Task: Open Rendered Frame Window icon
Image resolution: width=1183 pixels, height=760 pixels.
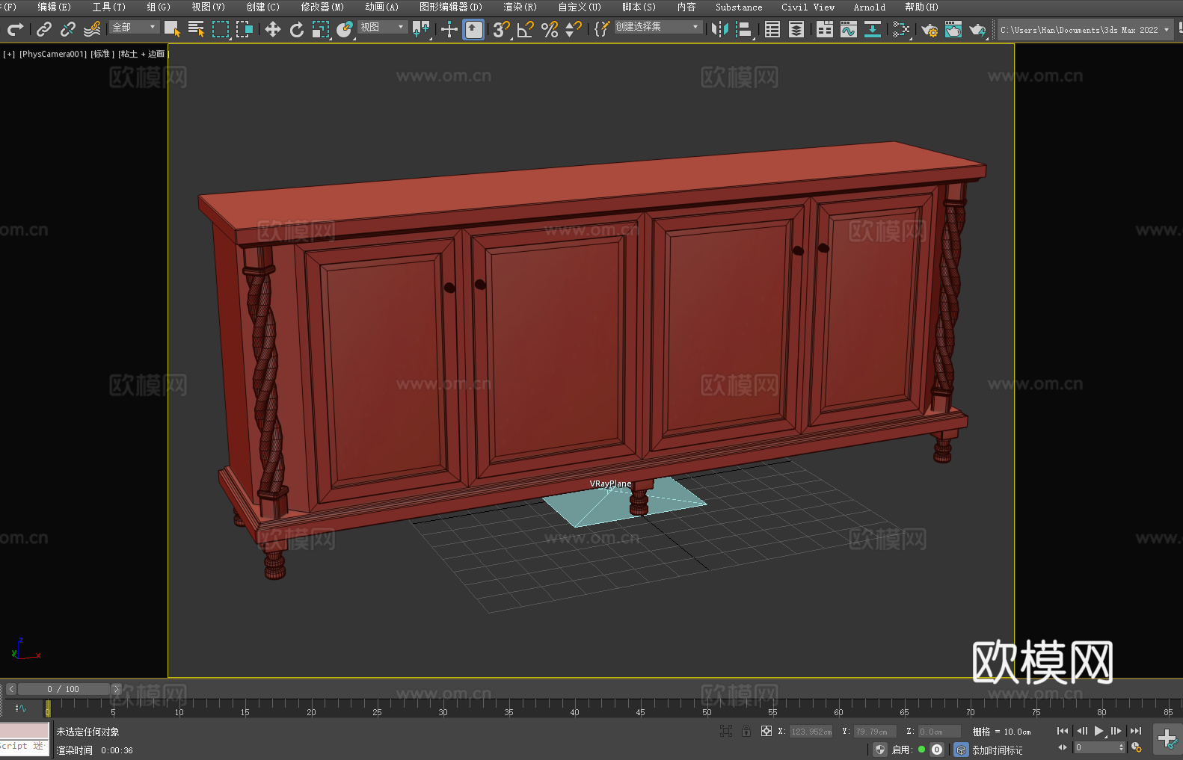Action: tap(953, 29)
